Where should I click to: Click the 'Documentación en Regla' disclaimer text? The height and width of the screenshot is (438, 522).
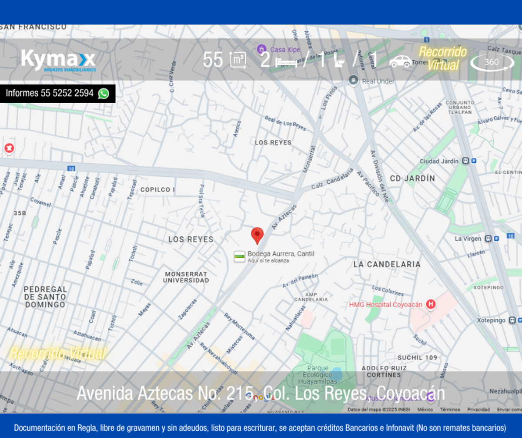tap(56, 428)
